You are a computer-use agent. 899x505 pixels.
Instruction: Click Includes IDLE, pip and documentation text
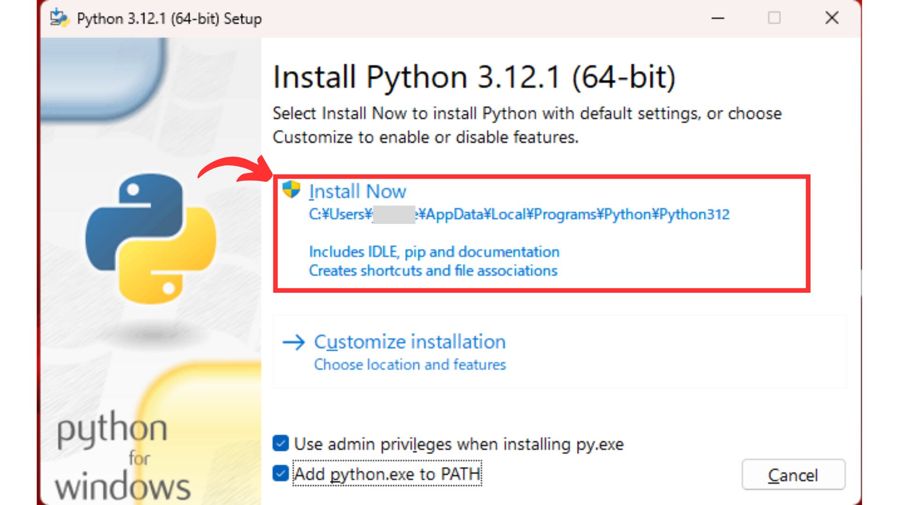coord(433,252)
